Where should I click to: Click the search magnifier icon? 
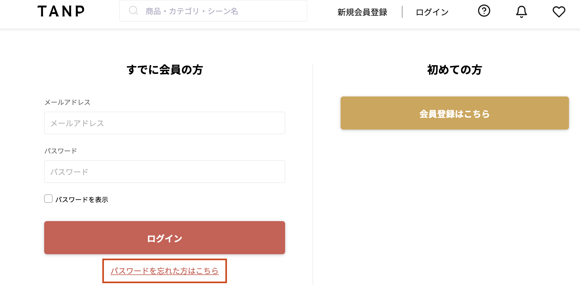(133, 10)
